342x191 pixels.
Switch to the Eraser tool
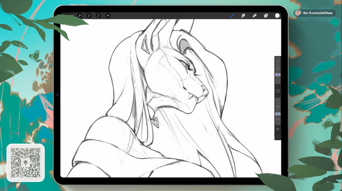pyautogui.click(x=254, y=15)
